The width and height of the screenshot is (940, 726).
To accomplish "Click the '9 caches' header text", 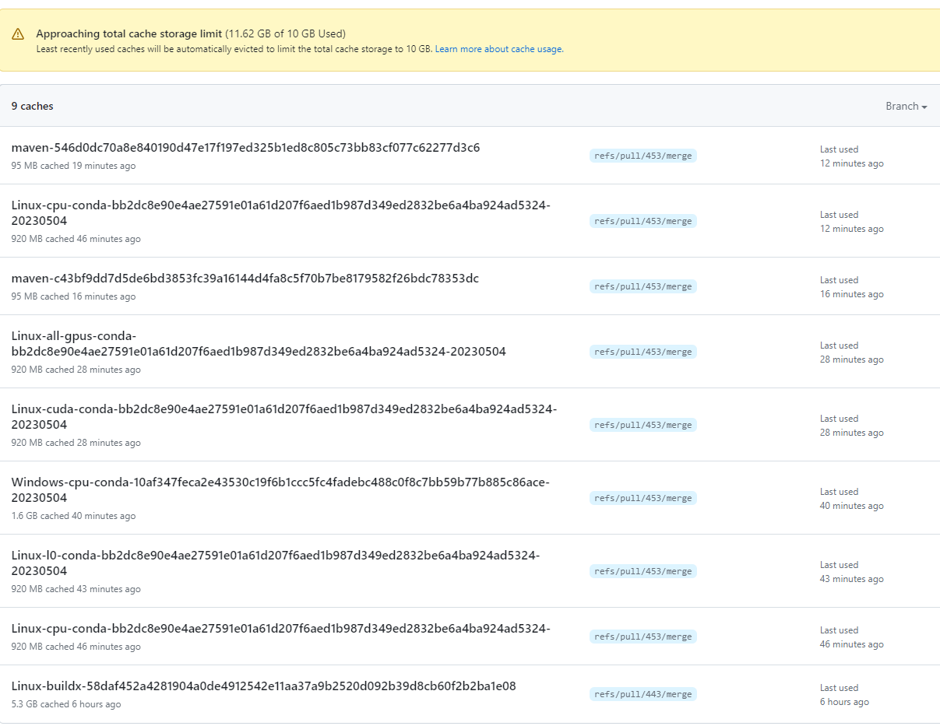I will click(x=33, y=107).
